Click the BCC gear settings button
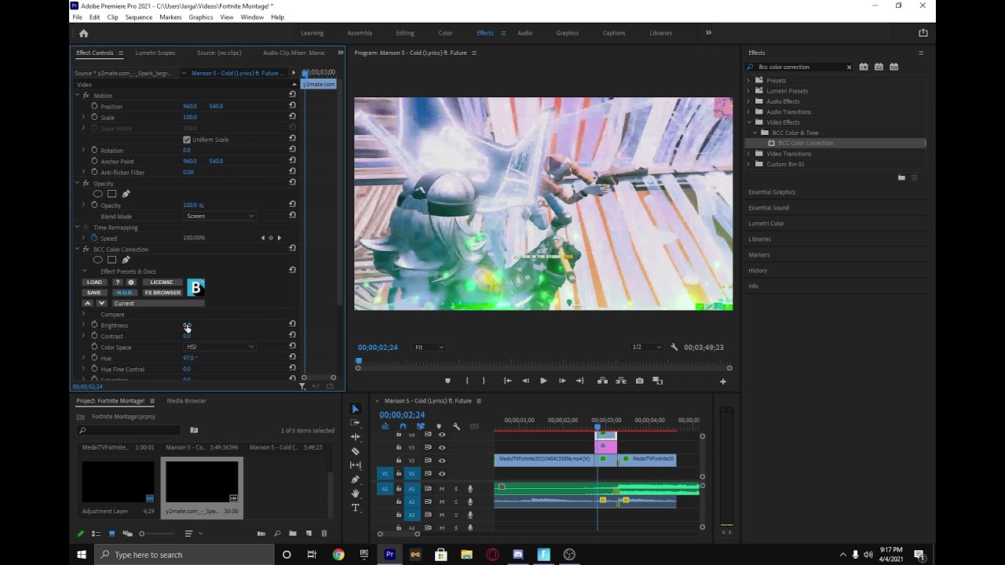The width and height of the screenshot is (1005, 565). [131, 282]
